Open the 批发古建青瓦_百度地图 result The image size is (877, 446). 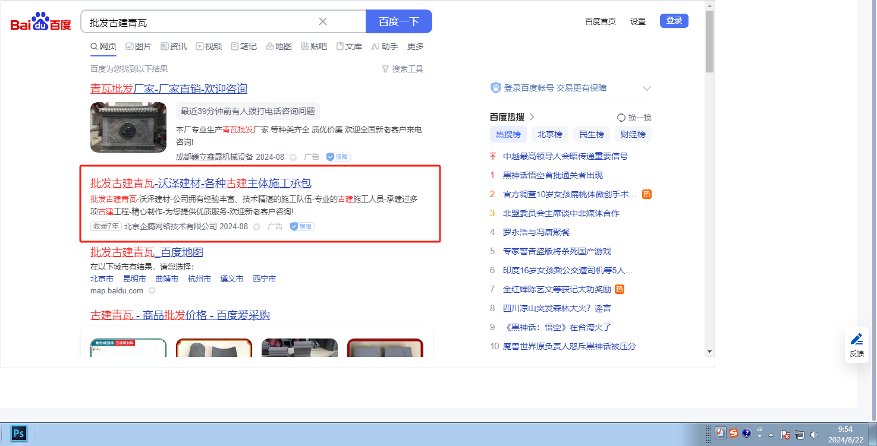[x=147, y=252]
